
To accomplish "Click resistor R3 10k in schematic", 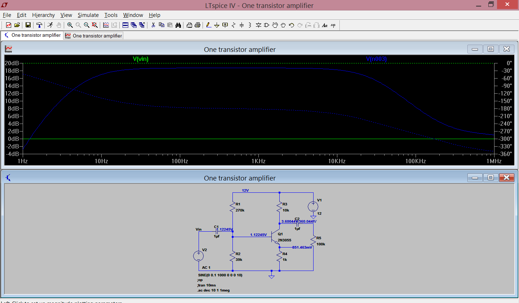I will (280, 207).
